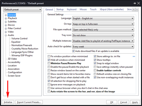Select Association in the tree
Viewport: 142px width, 106px height.
point(14,69)
